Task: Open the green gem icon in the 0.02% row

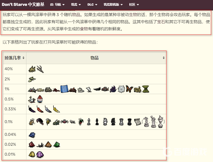Action: tap(57, 144)
